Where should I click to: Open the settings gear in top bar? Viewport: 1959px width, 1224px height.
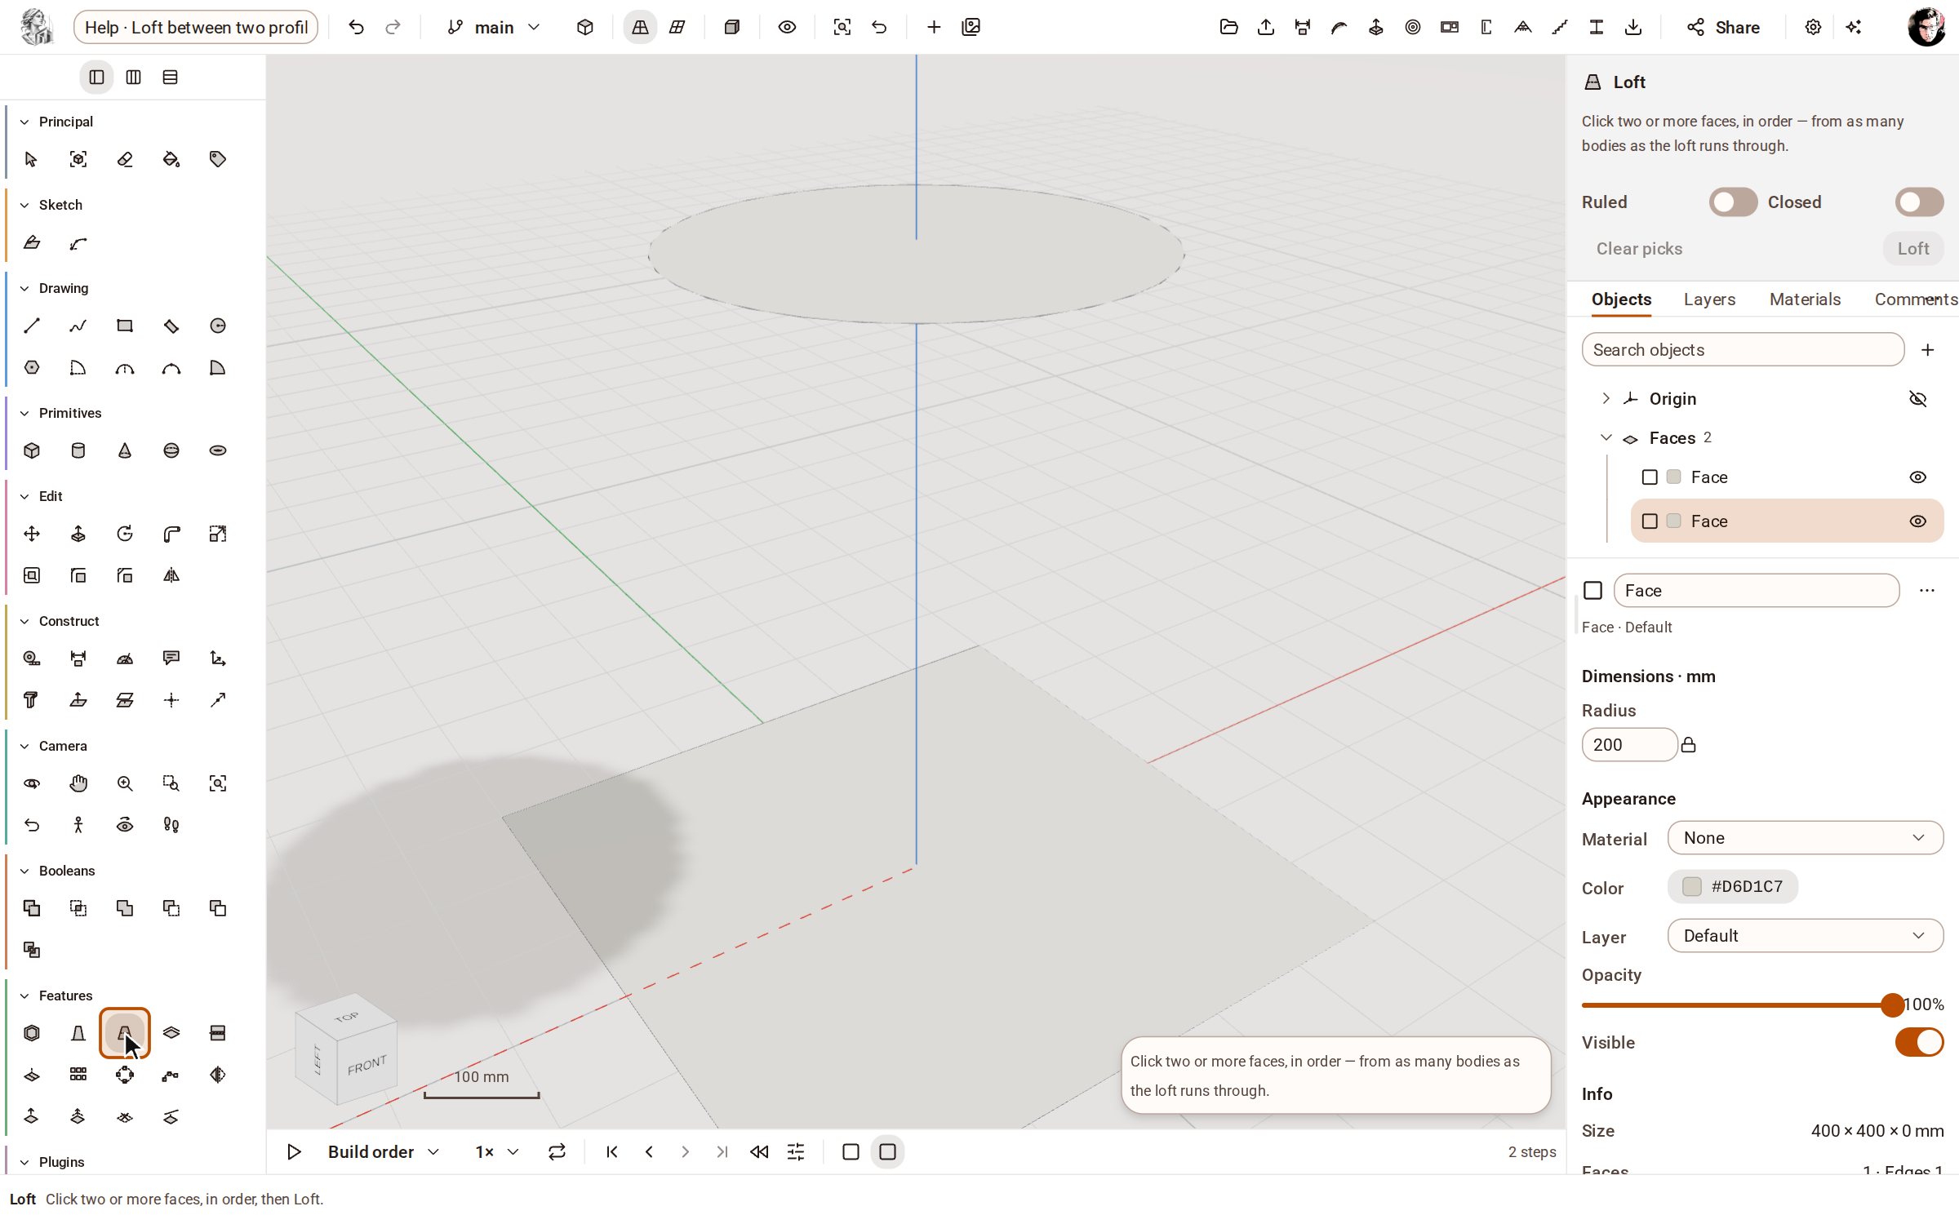click(x=1813, y=27)
